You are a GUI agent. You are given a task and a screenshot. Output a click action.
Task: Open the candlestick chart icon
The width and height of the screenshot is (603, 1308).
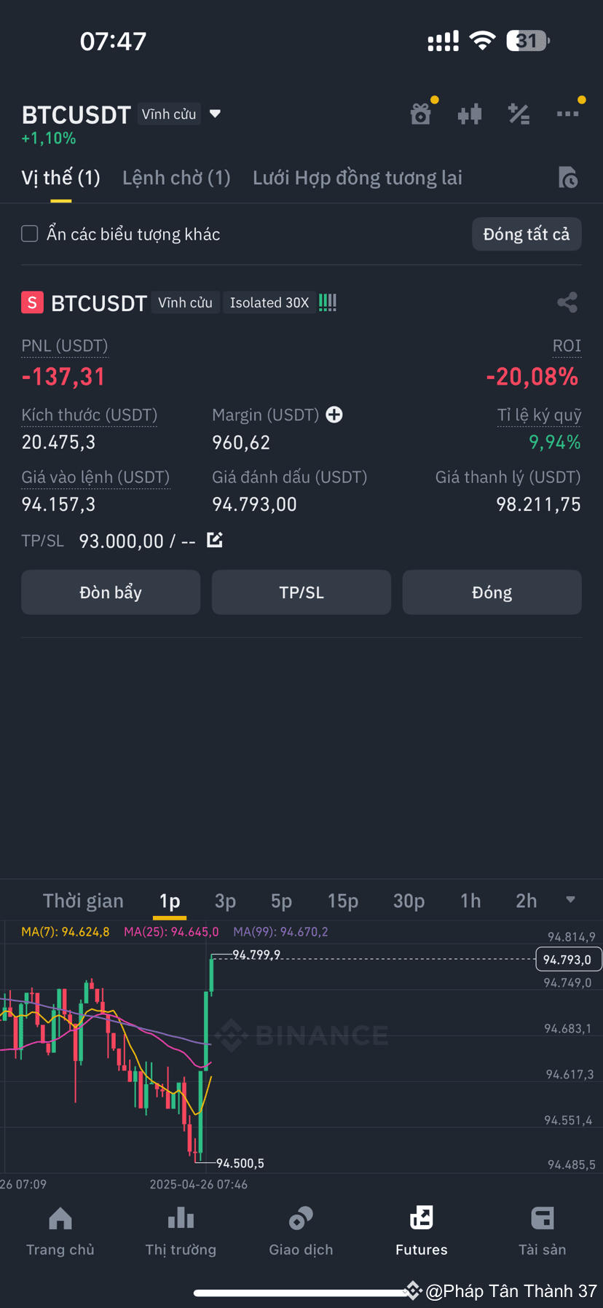tap(470, 114)
